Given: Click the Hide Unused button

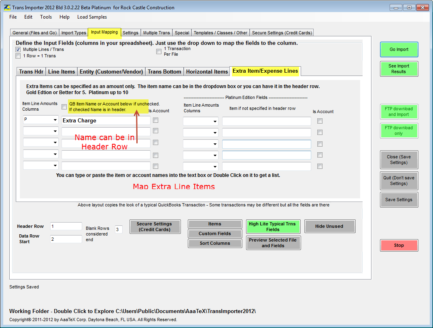Looking at the screenshot, I should (330, 226).
